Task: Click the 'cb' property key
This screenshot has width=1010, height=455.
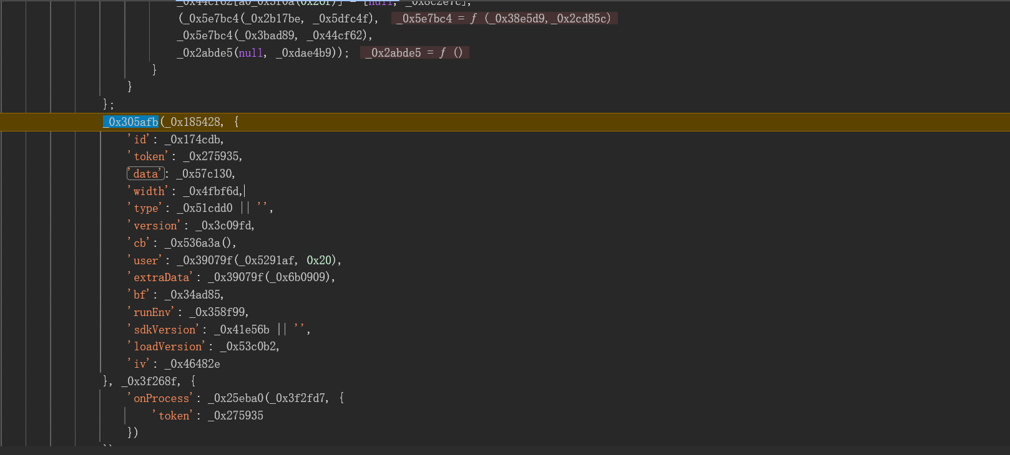Action: pos(140,243)
